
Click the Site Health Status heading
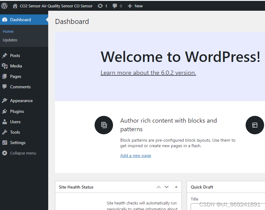(76, 187)
